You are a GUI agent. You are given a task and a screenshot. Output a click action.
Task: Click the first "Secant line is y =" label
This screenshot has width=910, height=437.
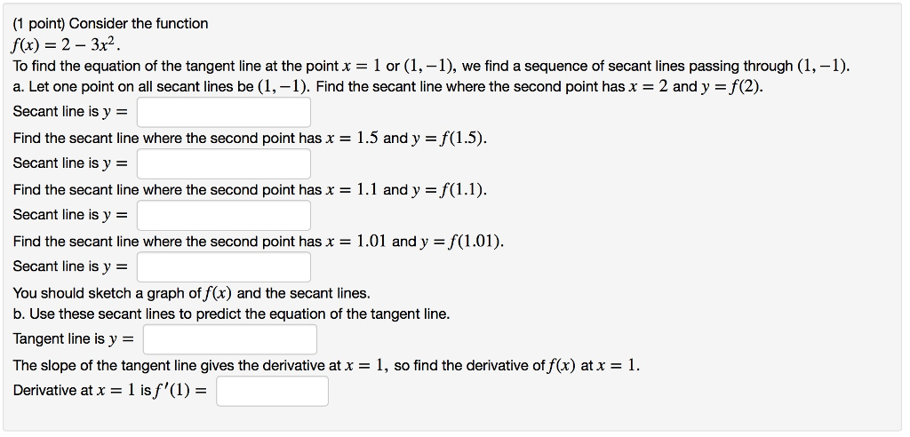pyautogui.click(x=70, y=112)
